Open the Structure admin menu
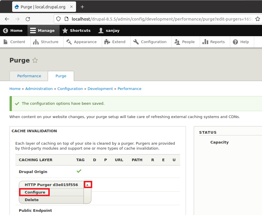262x215 pixels. click(x=46, y=42)
